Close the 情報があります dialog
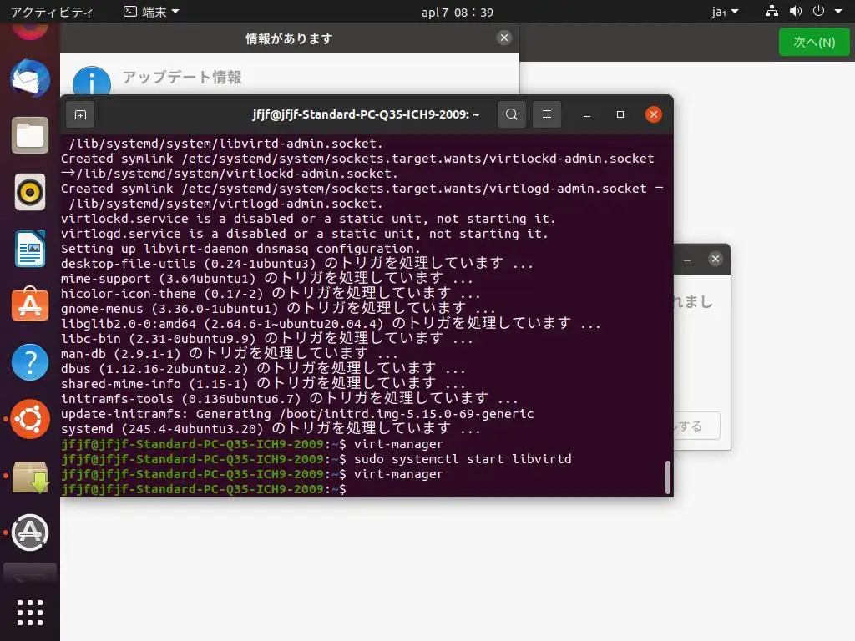The image size is (855, 641). point(503,38)
